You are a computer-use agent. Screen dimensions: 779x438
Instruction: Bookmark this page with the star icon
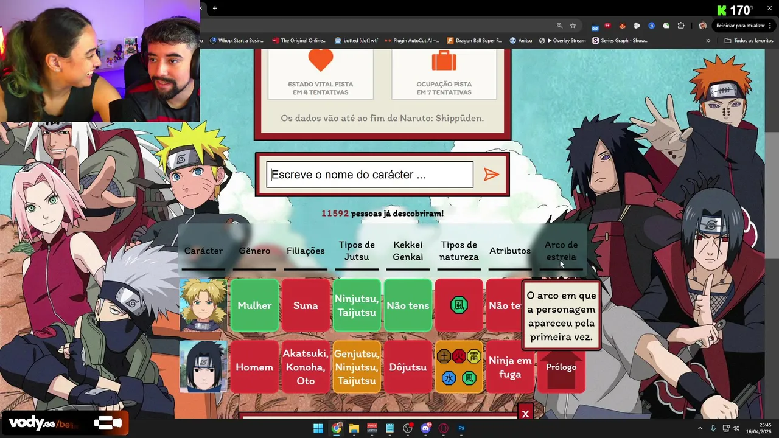click(x=573, y=26)
